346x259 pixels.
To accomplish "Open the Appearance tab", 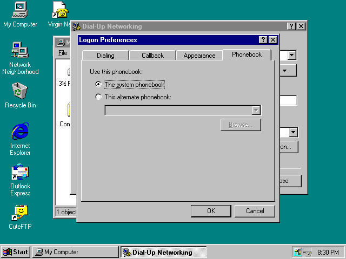I will click(x=199, y=56).
